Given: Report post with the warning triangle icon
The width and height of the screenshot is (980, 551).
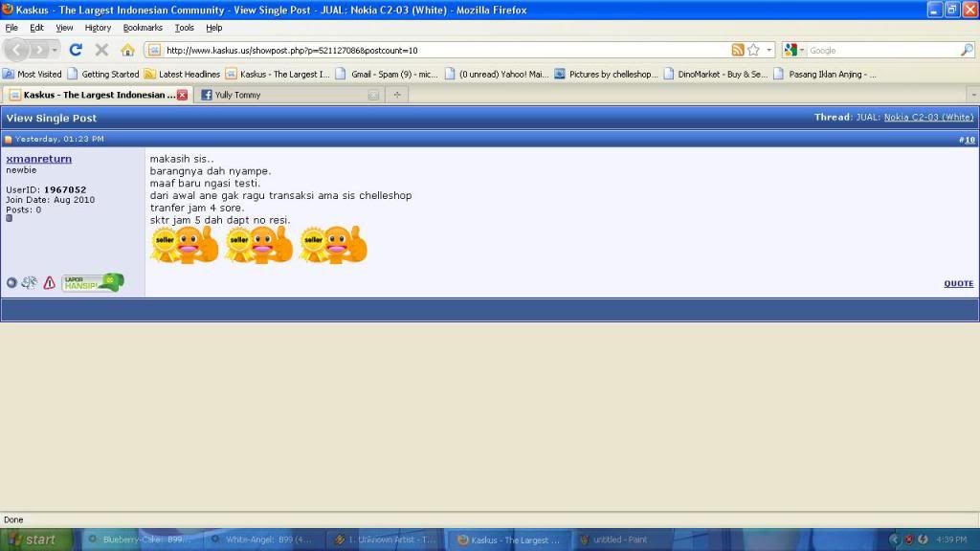Looking at the screenshot, I should pos(50,283).
